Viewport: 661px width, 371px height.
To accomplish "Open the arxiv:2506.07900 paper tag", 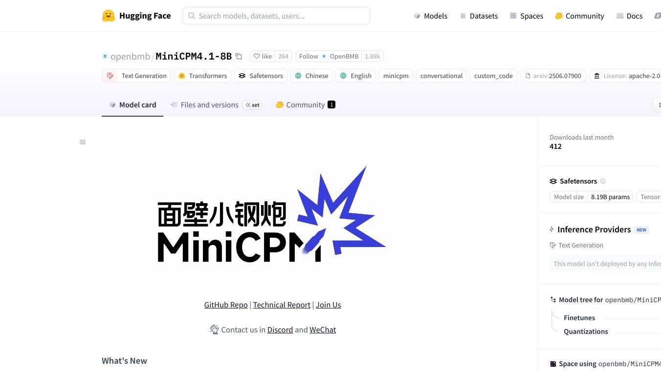I will coord(553,76).
